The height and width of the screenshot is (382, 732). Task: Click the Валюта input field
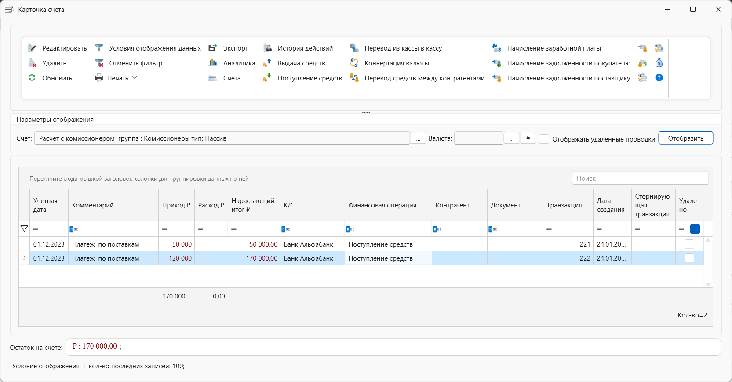click(x=478, y=138)
